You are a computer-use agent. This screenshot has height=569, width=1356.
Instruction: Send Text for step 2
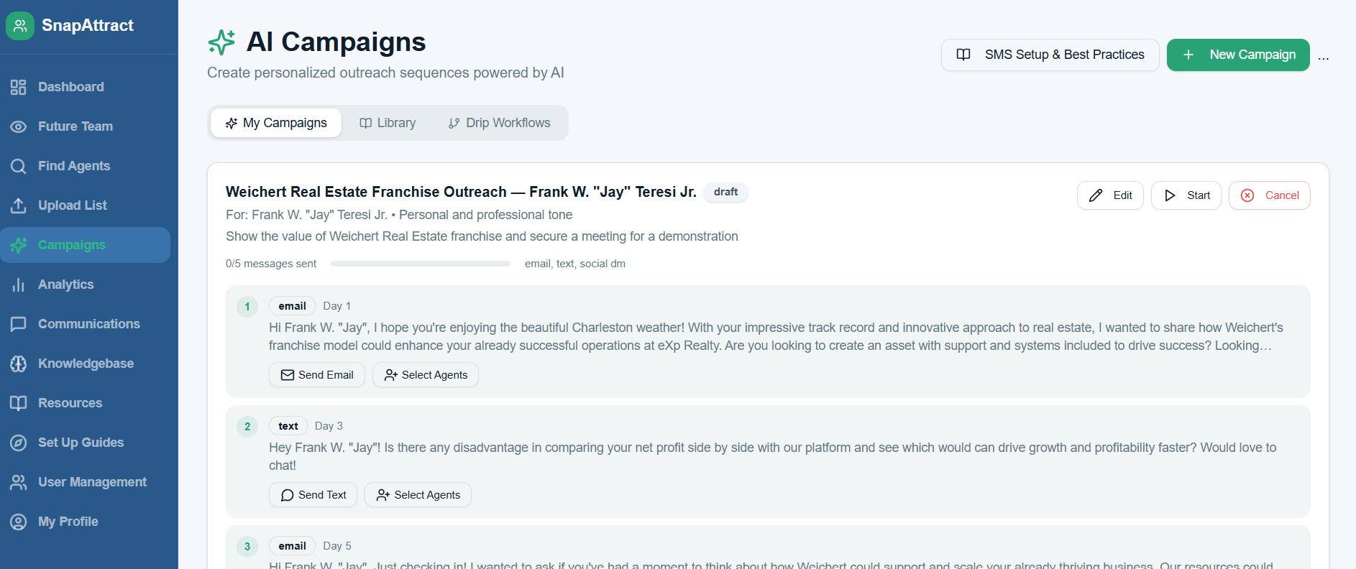[x=313, y=495]
